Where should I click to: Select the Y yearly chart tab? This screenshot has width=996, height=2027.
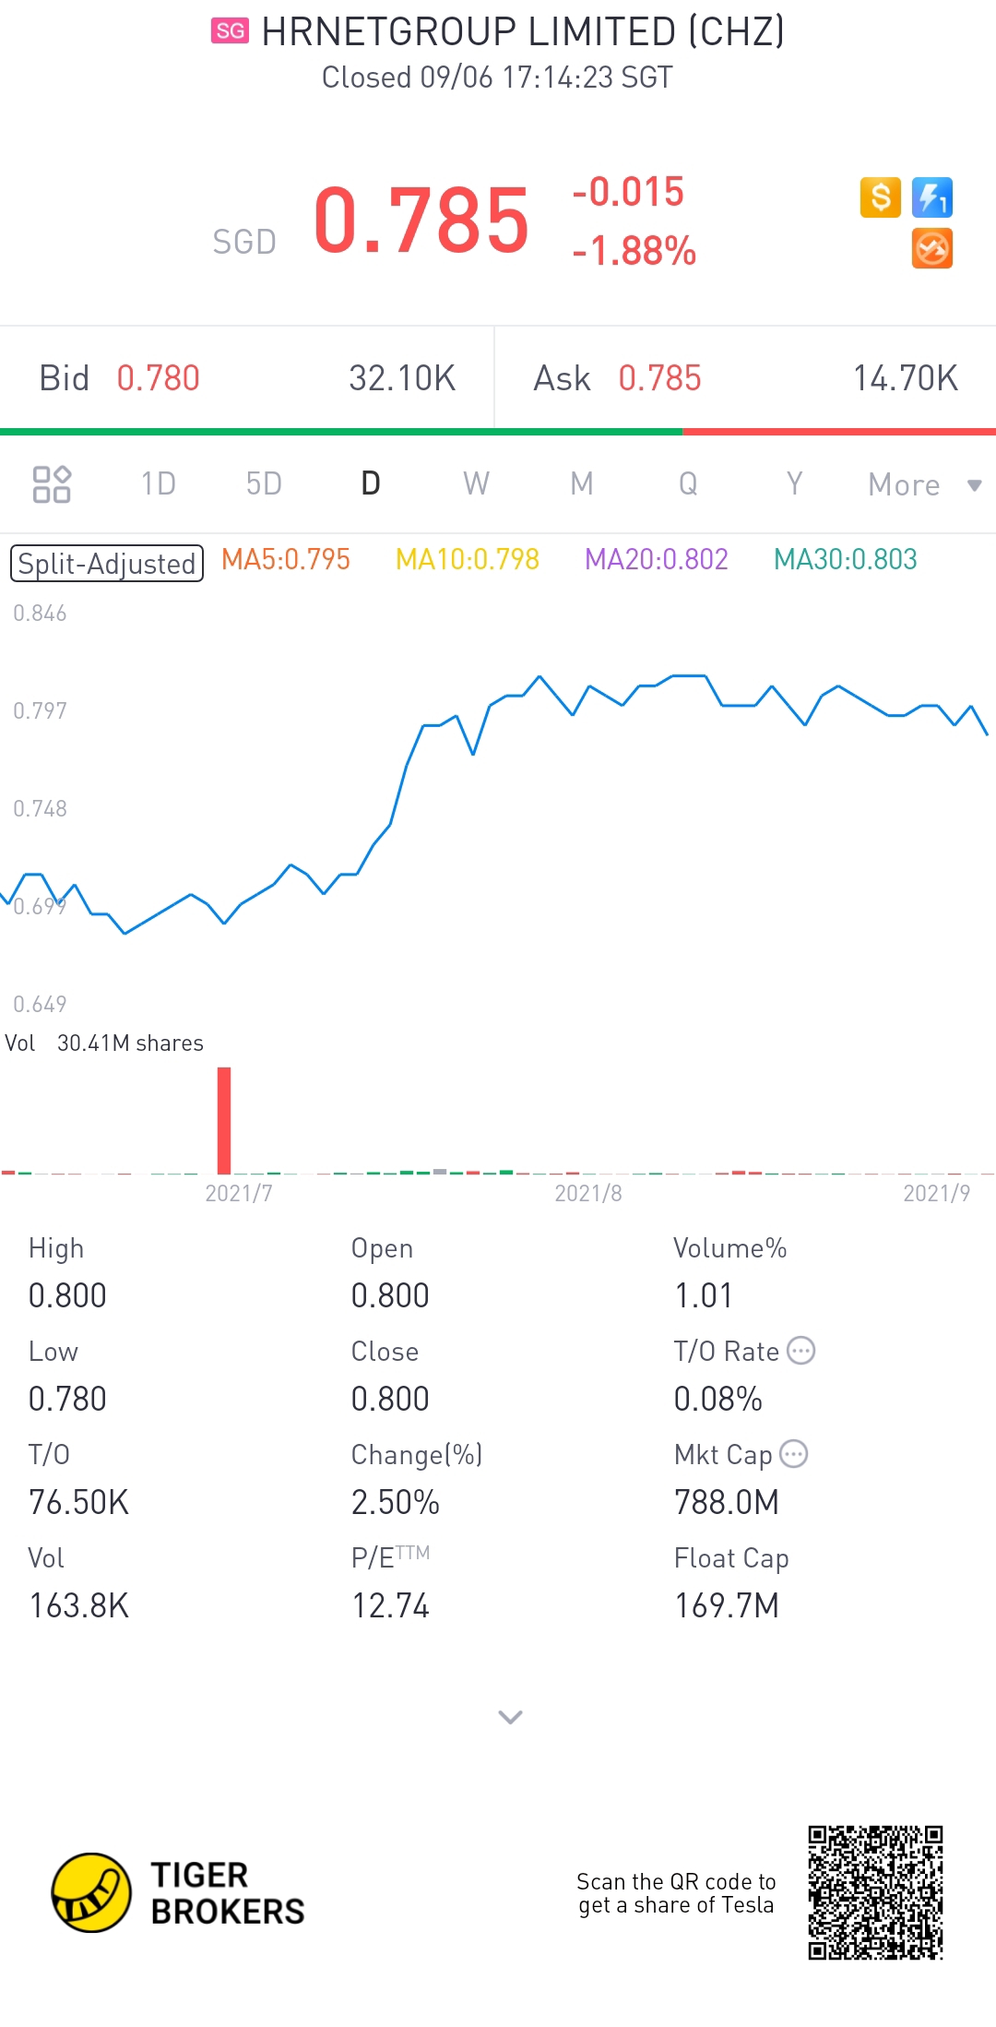click(x=794, y=483)
